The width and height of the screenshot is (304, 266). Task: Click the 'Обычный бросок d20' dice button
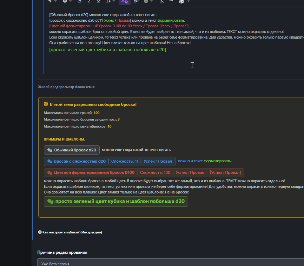72,150
